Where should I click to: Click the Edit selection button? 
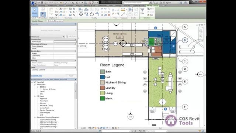pyautogui.click(x=150, y=15)
